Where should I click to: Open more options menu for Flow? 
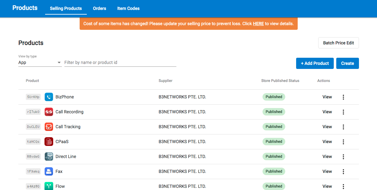tap(343, 186)
